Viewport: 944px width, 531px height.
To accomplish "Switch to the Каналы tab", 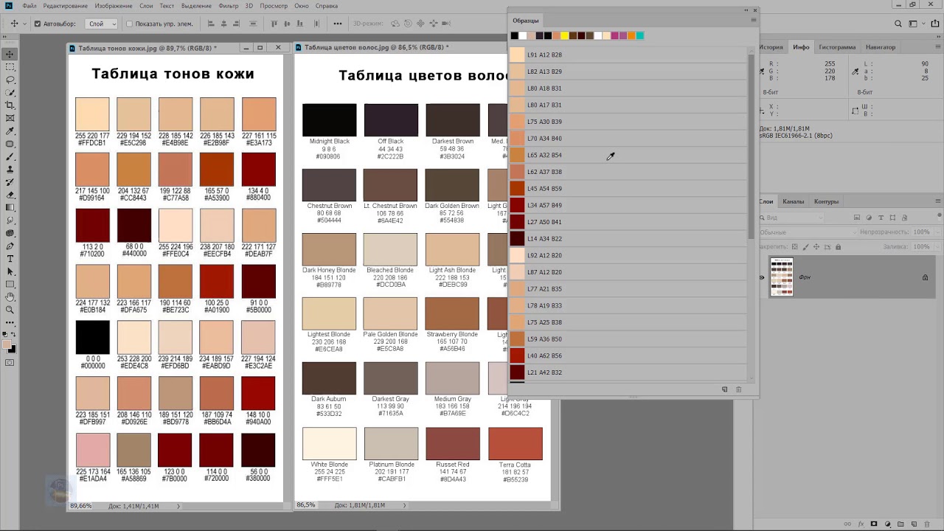I will (794, 201).
